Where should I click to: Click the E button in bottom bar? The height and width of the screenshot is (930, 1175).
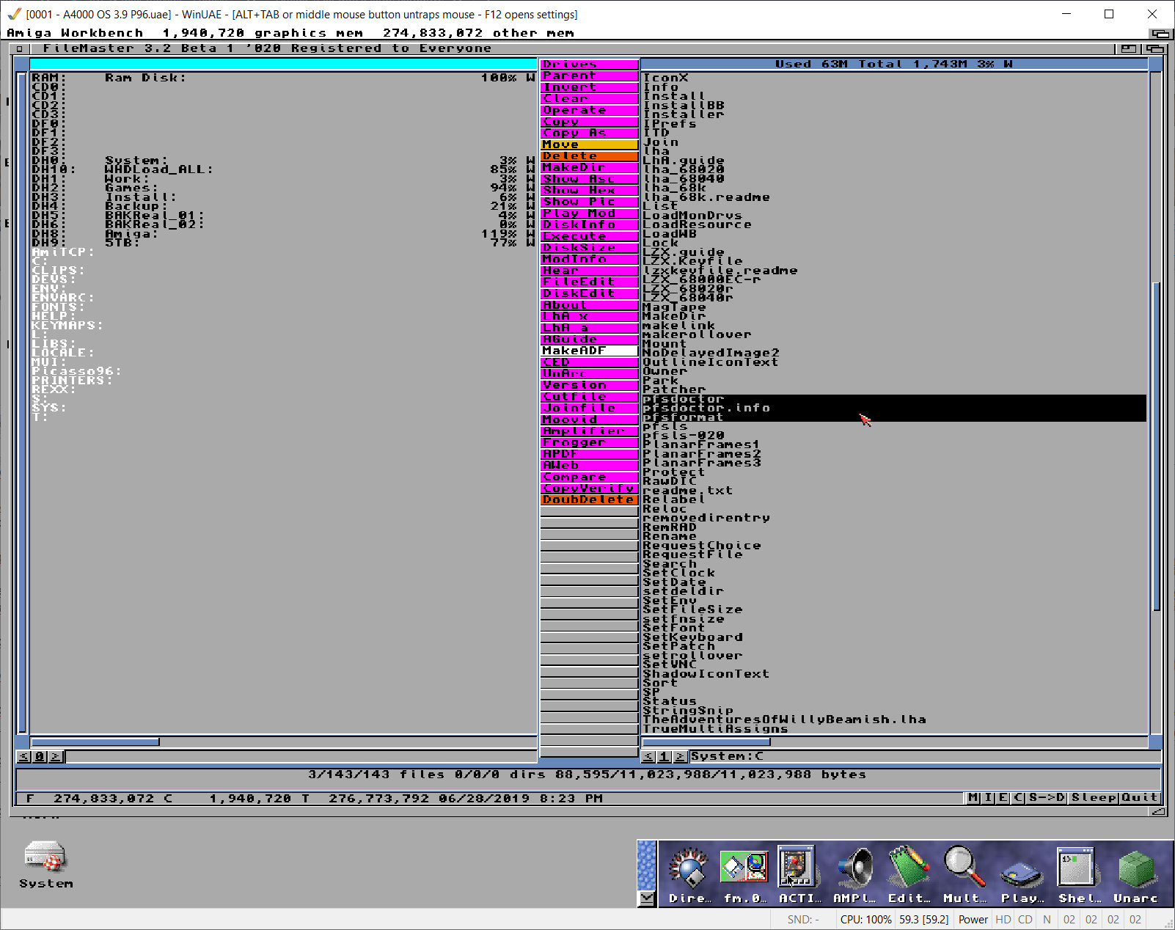click(x=1003, y=798)
